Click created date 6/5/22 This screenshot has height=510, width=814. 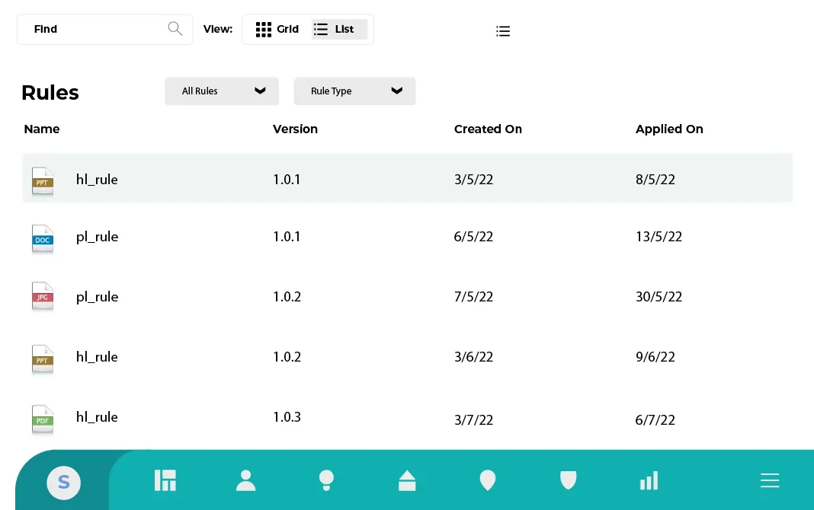click(473, 237)
